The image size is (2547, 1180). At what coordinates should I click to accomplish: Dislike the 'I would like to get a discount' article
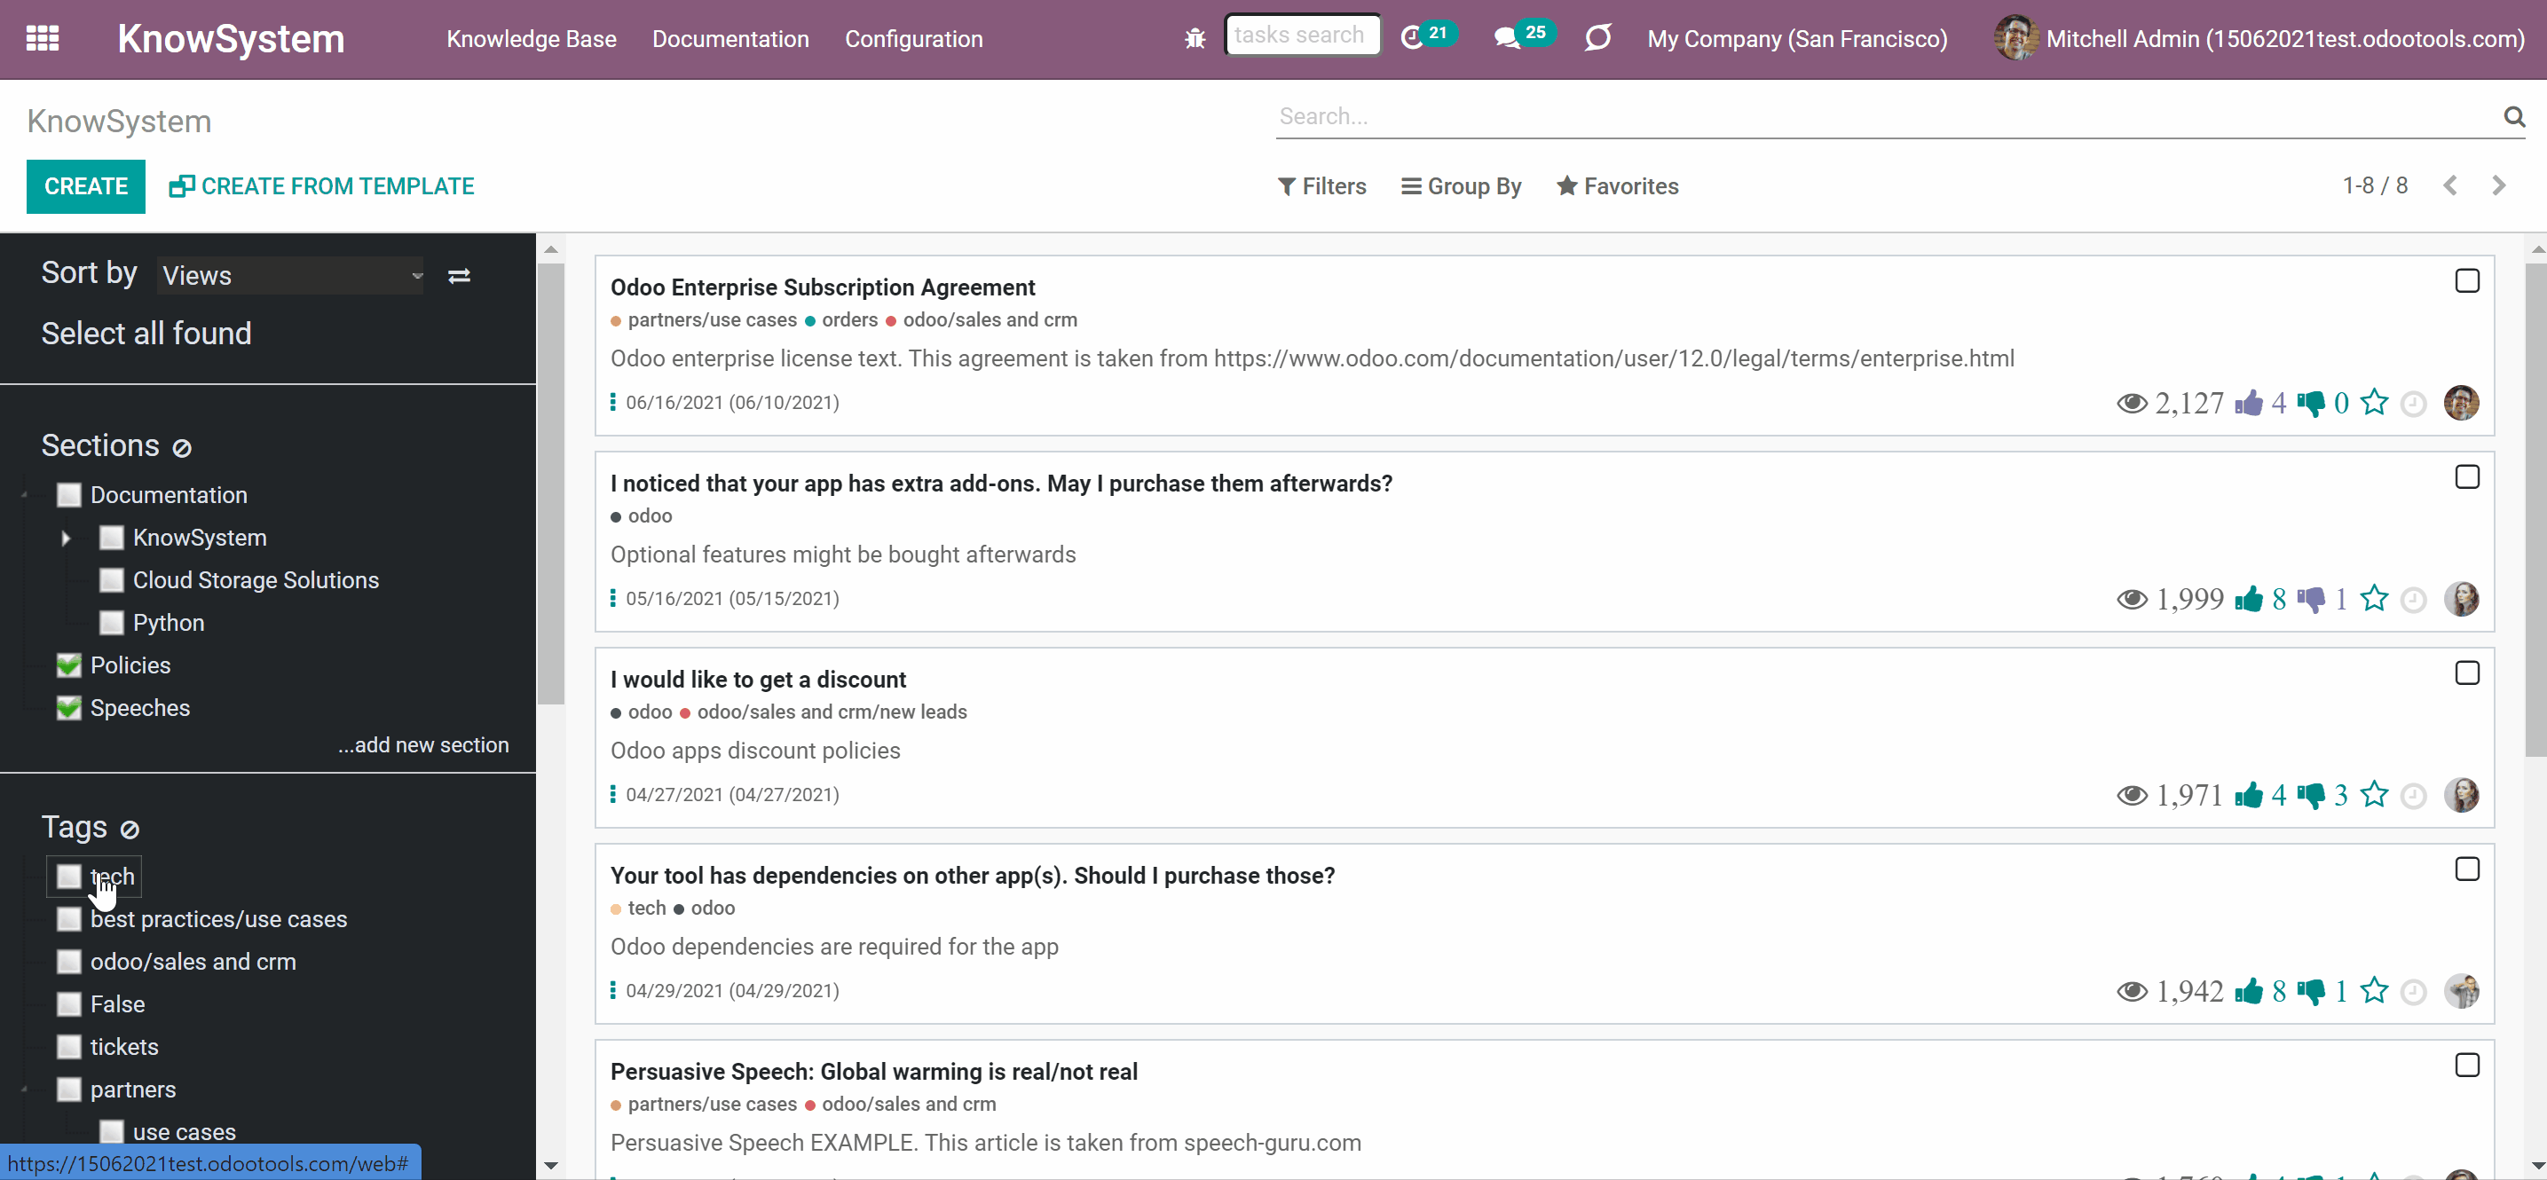click(x=2312, y=796)
